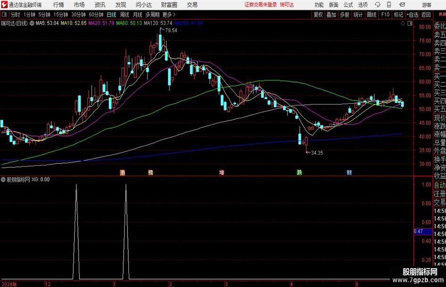The width and height of the screenshot is (446, 287).
Task: Click the diamond icon above the price axis
Action: coord(403,23)
